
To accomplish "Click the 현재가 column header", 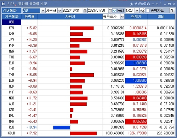I will (136, 17).
